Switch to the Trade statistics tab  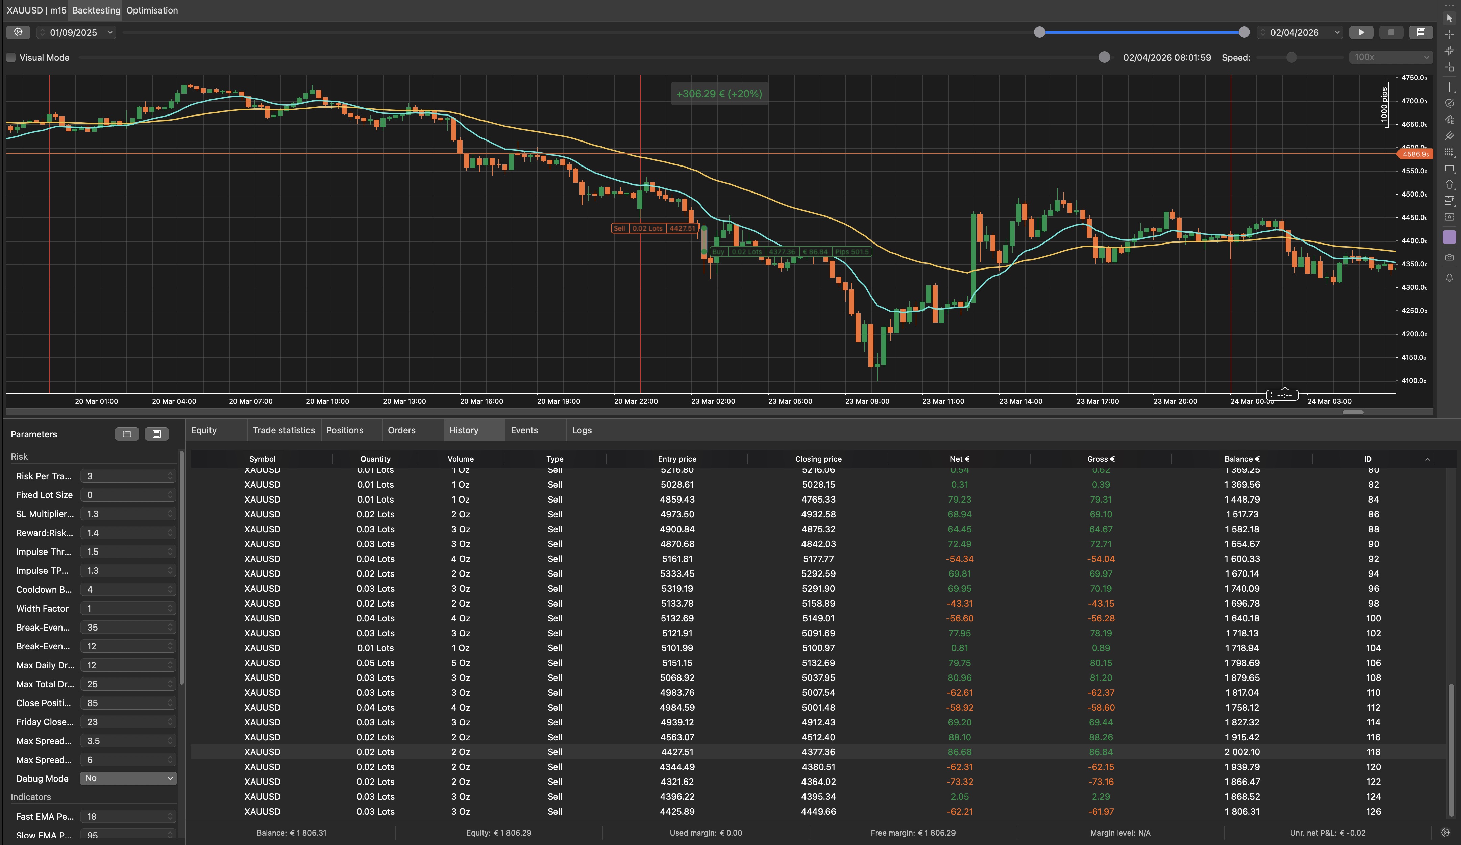[283, 430]
